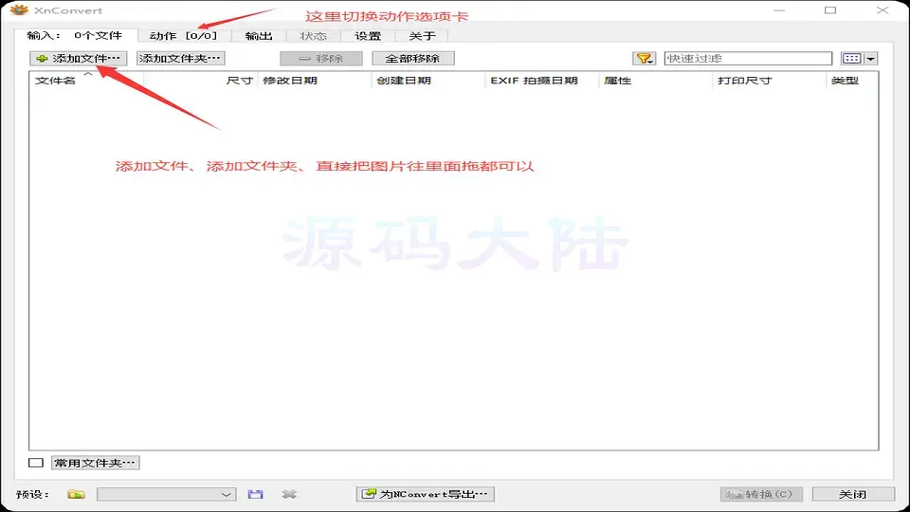Click 为NConvert导出 button
The height and width of the screenshot is (512, 910).
(426, 494)
